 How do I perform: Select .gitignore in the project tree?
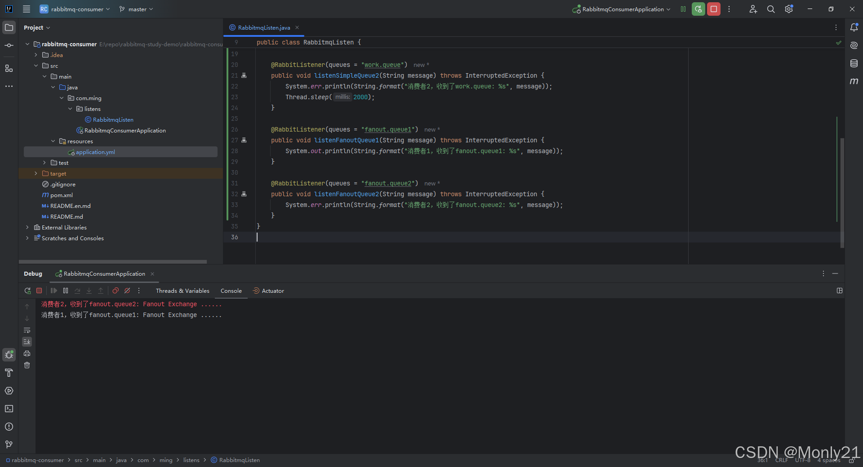(62, 184)
